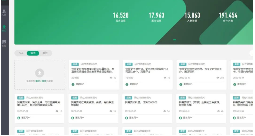
Task: Click the 2020-05-11 date on 陪聊主播 card
Action: click(185, 111)
